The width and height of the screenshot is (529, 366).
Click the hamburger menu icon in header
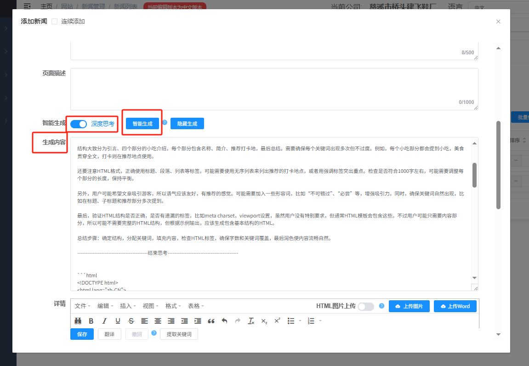tap(27, 6)
